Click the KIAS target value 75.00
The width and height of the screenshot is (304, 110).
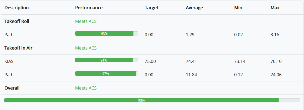[150, 61]
